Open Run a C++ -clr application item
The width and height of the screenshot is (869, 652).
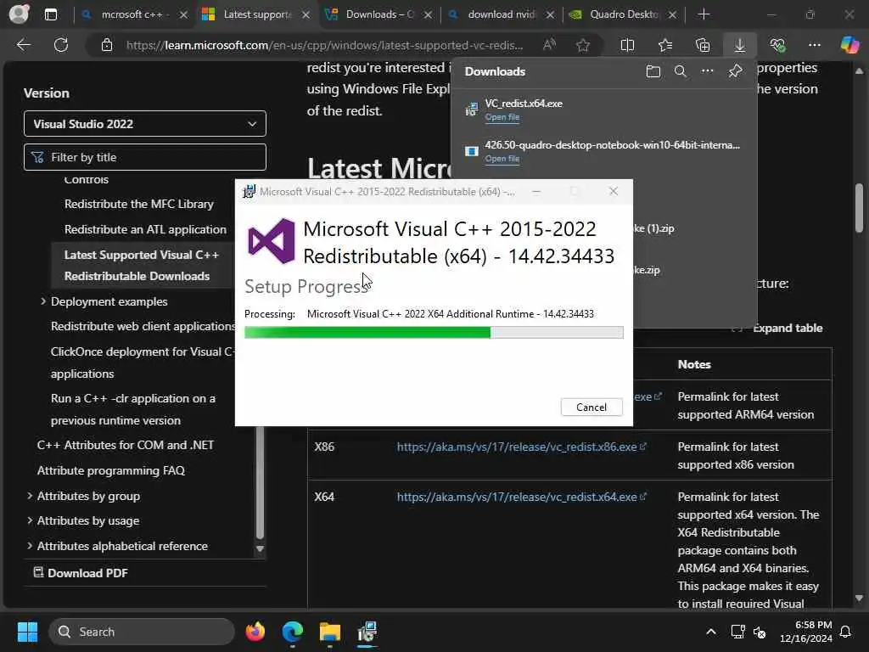pos(133,409)
